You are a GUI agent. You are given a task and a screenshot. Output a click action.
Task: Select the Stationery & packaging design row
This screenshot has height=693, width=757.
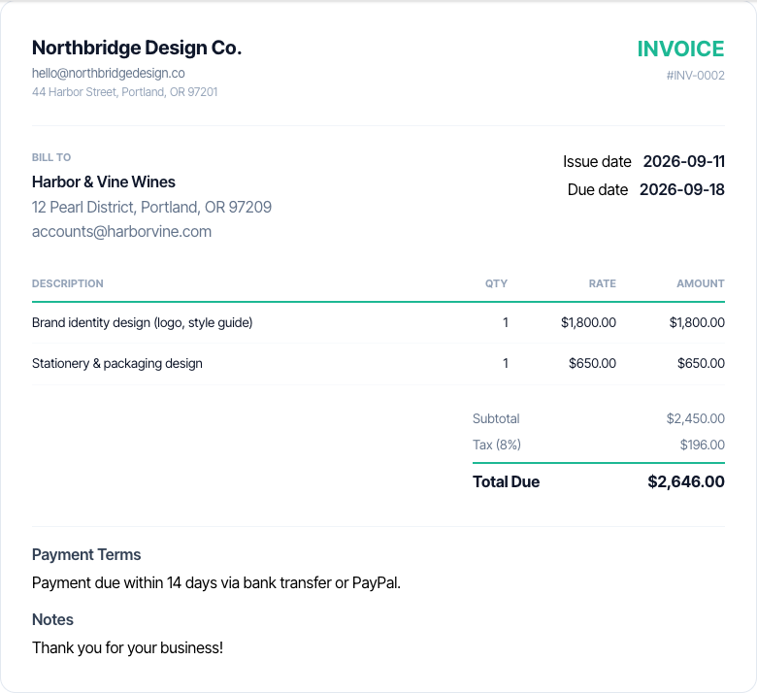(x=378, y=364)
